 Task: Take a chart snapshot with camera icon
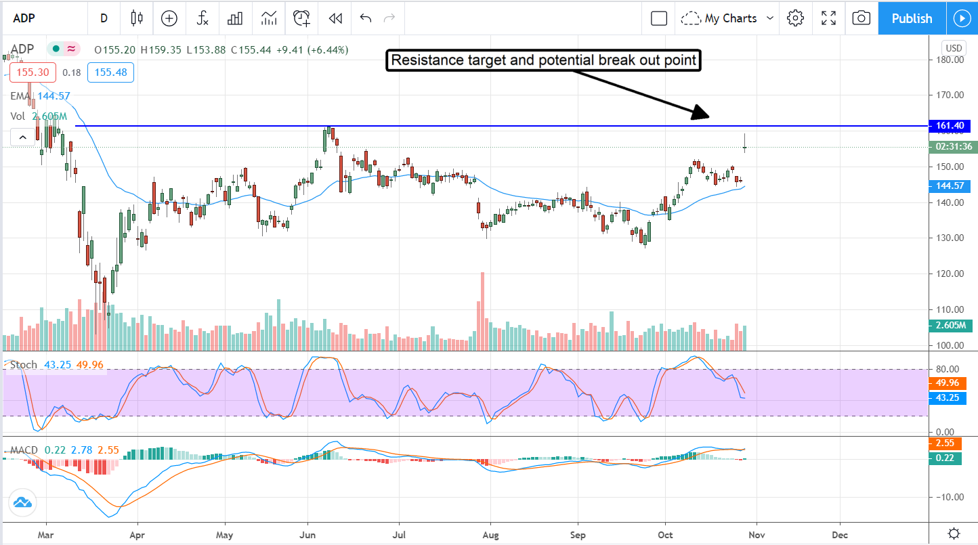(x=861, y=18)
